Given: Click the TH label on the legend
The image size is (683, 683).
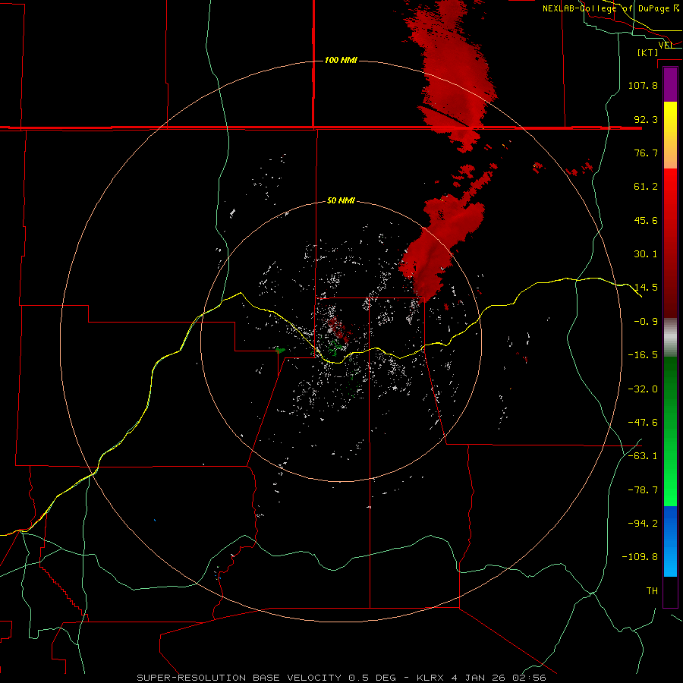Looking at the screenshot, I should pos(652,591).
